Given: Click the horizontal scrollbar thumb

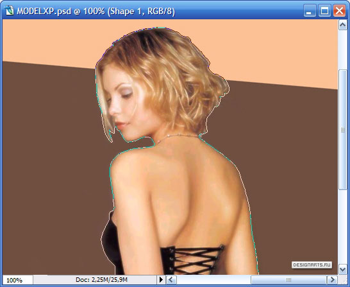Looking at the screenshot, I should [288, 280].
